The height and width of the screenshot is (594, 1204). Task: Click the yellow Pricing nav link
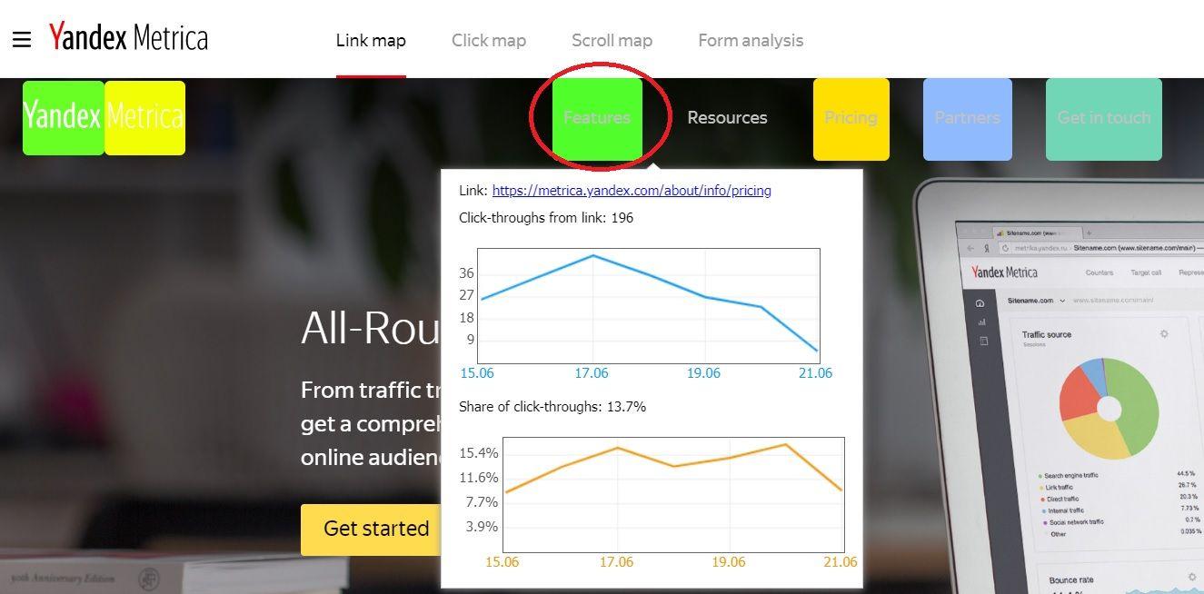[851, 118]
